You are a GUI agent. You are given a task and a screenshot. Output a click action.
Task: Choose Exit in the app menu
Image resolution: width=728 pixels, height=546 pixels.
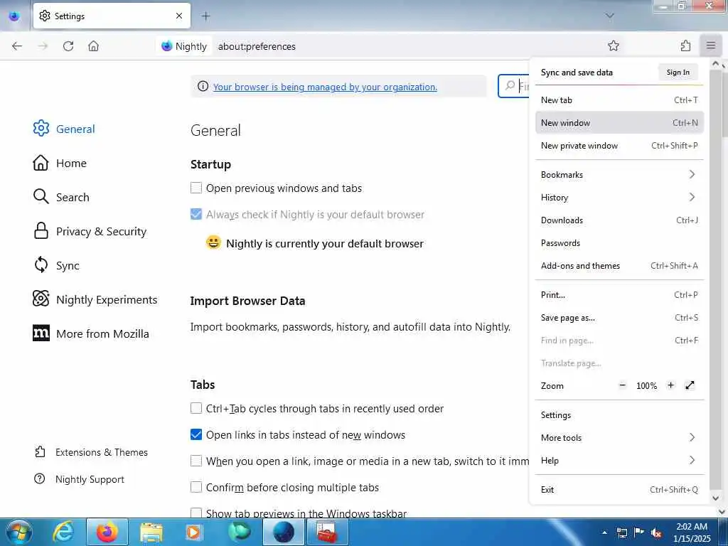click(619, 489)
